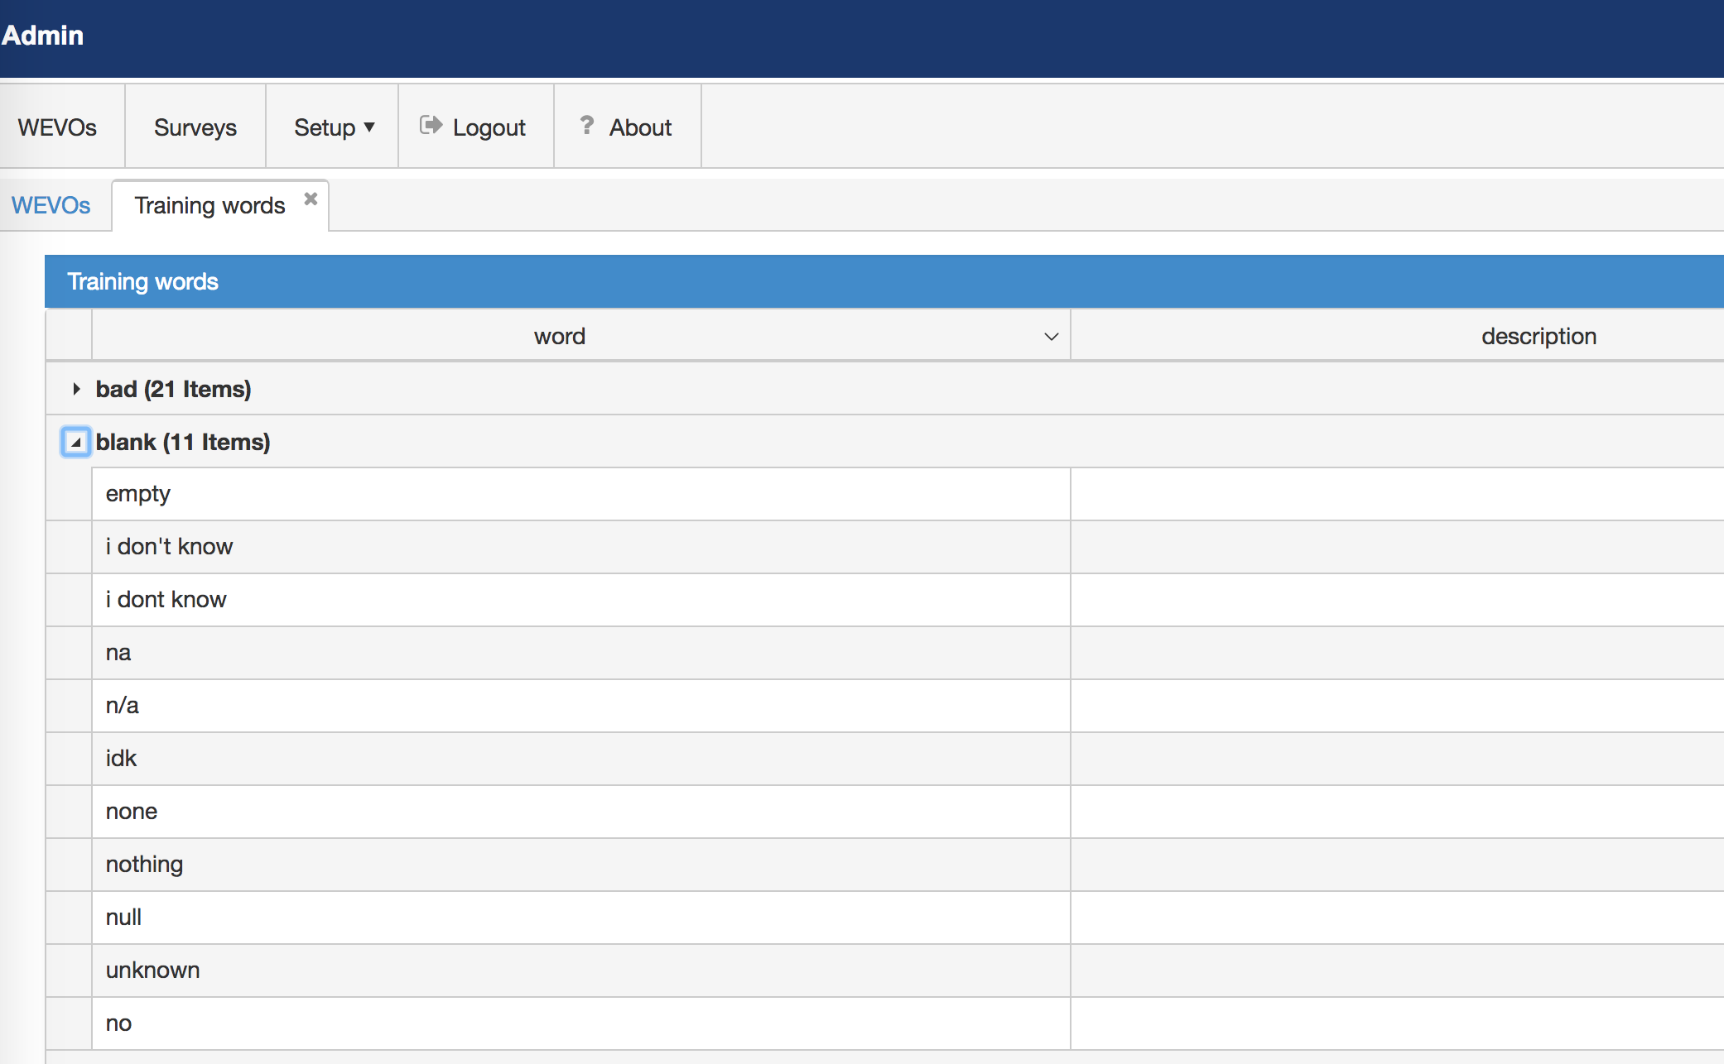The height and width of the screenshot is (1064, 1724).
Task: Switch to the blue WEVOs tab
Action: pyautogui.click(x=51, y=205)
